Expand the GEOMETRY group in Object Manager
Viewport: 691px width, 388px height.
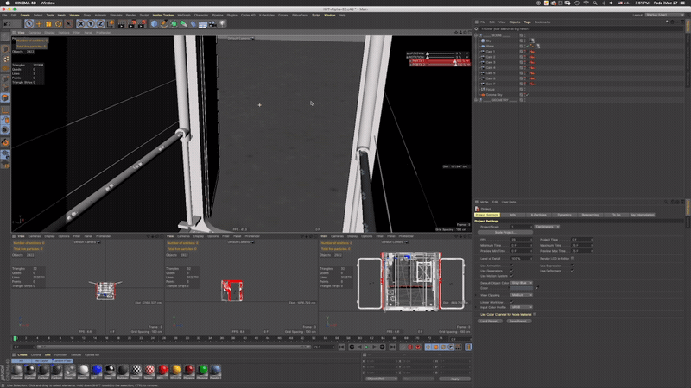(x=477, y=99)
